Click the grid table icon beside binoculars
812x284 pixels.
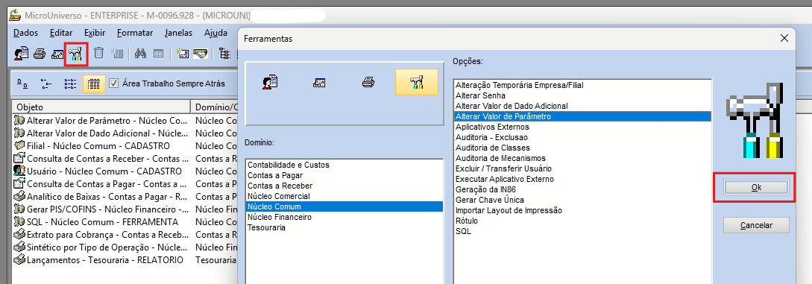coord(158,53)
